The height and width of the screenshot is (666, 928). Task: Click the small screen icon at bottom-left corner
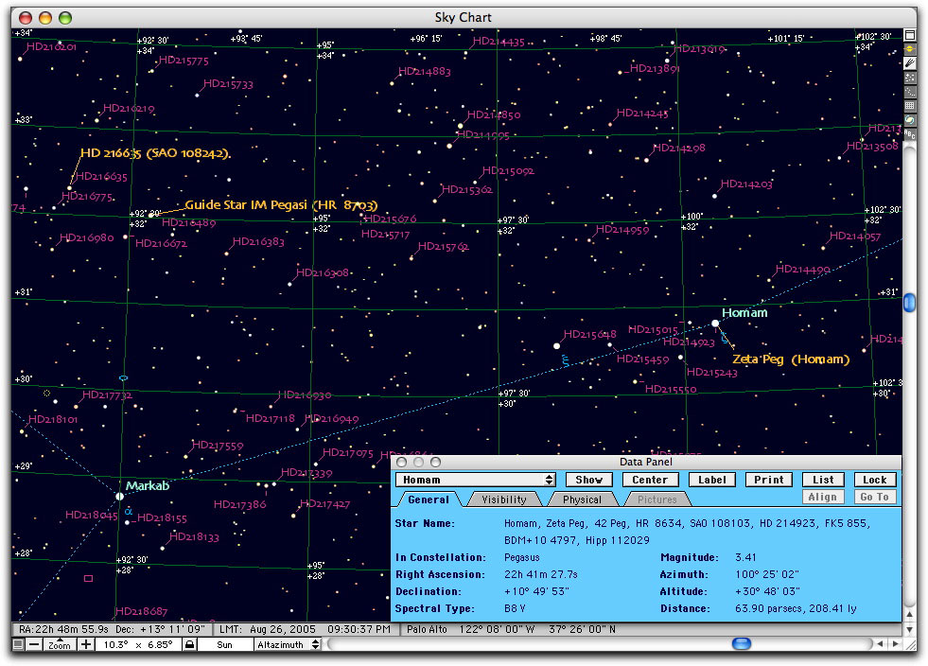[18, 644]
